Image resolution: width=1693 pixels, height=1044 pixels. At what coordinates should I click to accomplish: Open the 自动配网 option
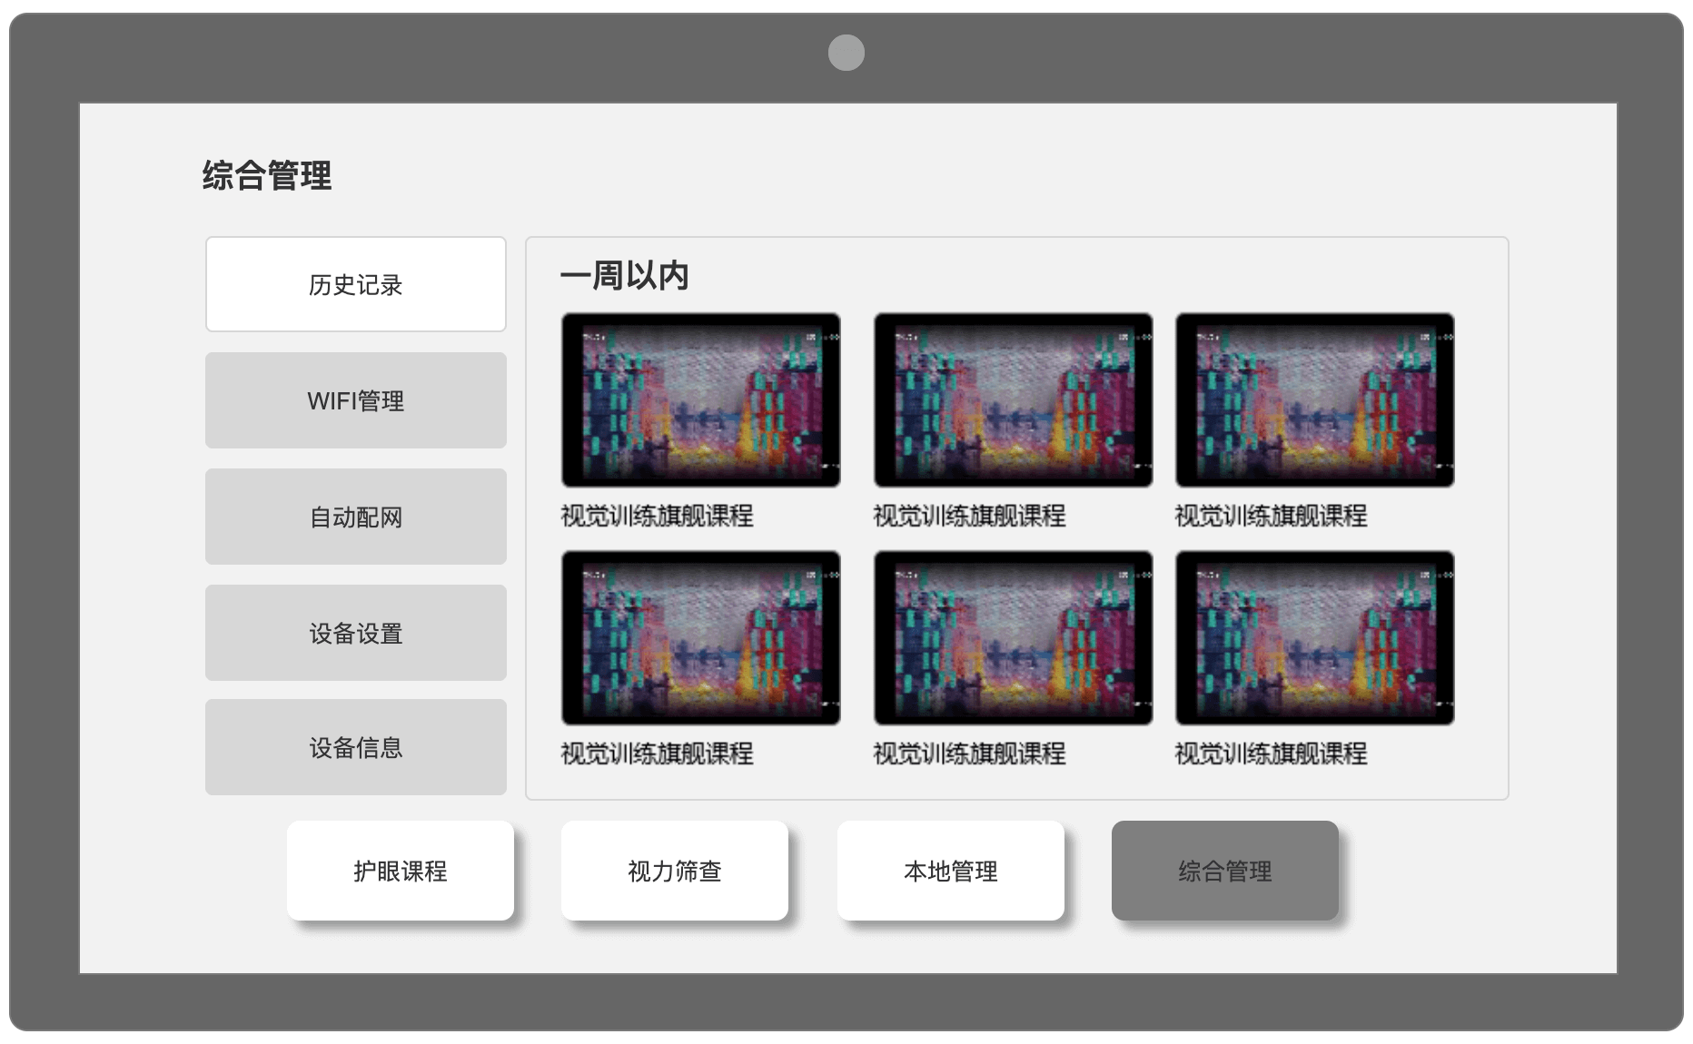coord(355,517)
